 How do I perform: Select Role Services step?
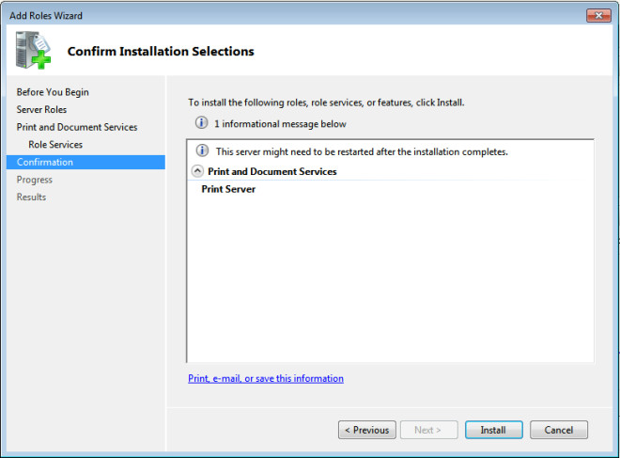coord(55,145)
